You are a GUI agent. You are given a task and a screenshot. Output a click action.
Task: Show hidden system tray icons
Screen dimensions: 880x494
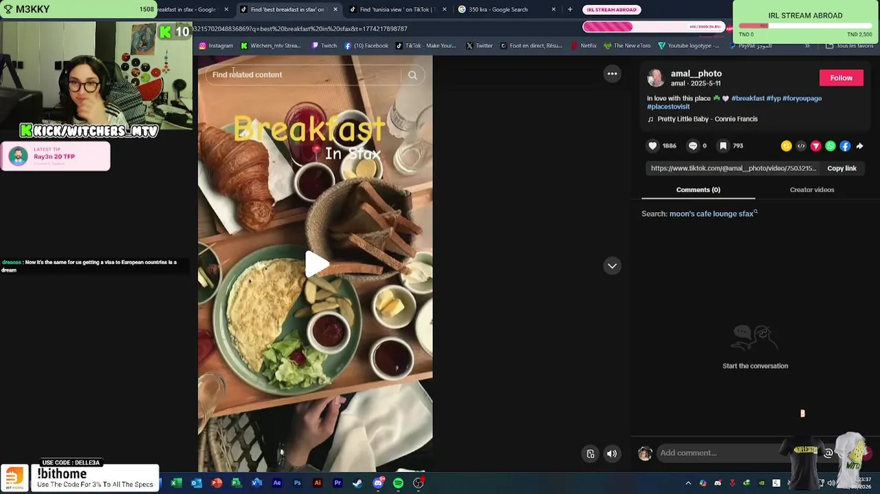(688, 483)
